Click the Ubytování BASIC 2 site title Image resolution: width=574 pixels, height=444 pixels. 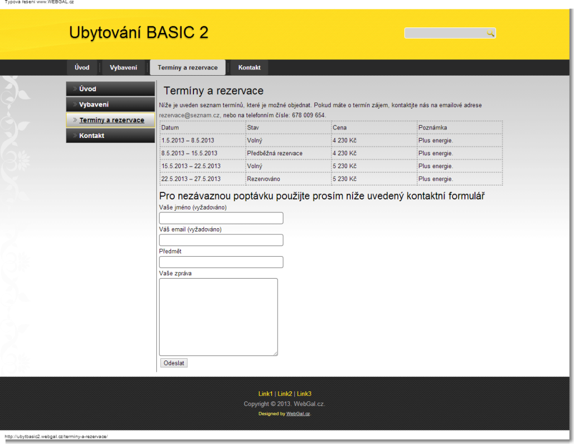click(x=139, y=33)
